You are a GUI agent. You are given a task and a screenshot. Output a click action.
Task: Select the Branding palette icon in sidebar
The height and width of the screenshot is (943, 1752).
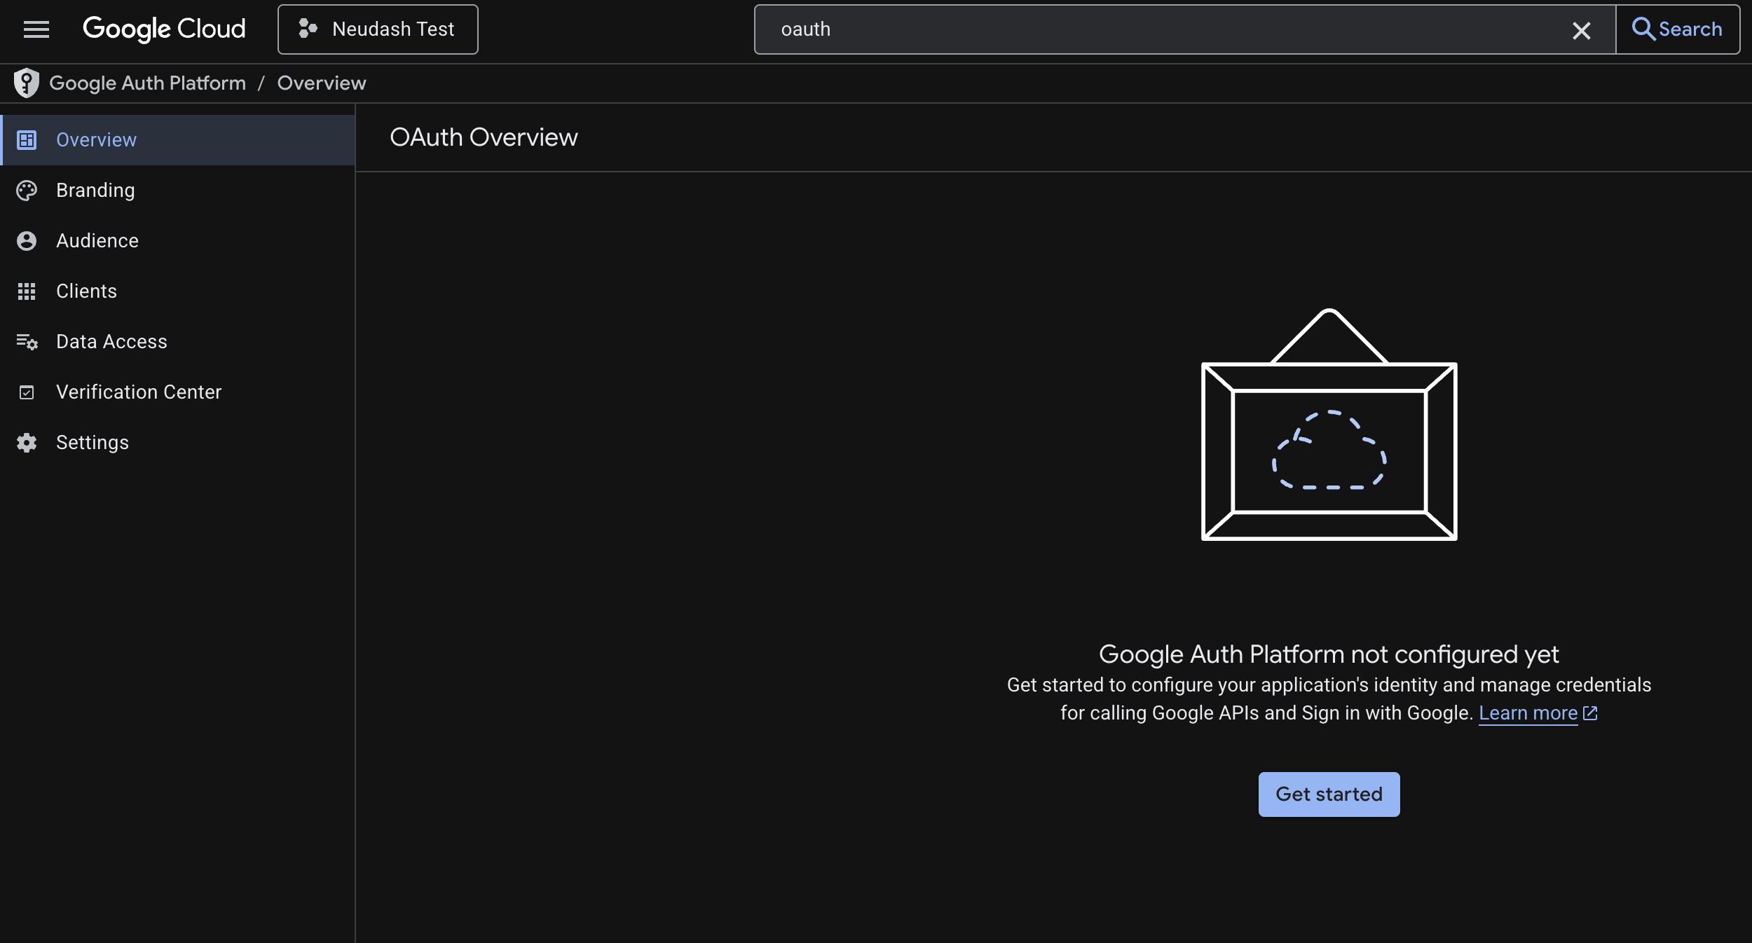[27, 190]
